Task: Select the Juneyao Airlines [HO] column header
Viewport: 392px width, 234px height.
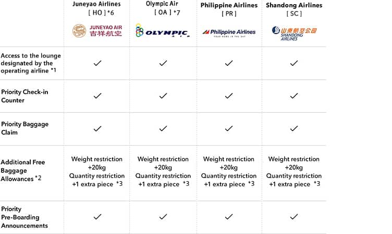Action: coord(96,8)
